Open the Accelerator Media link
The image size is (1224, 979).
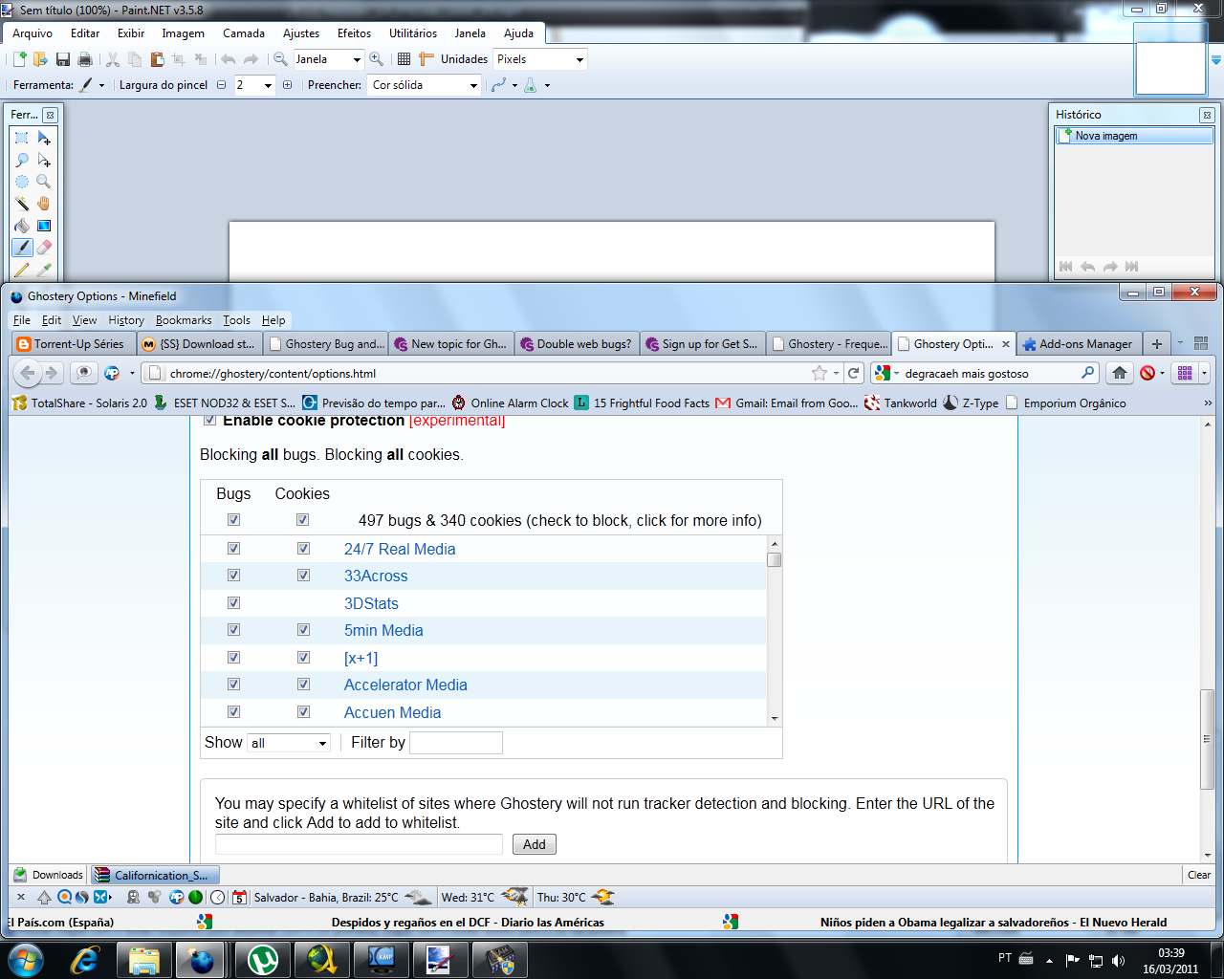click(405, 685)
